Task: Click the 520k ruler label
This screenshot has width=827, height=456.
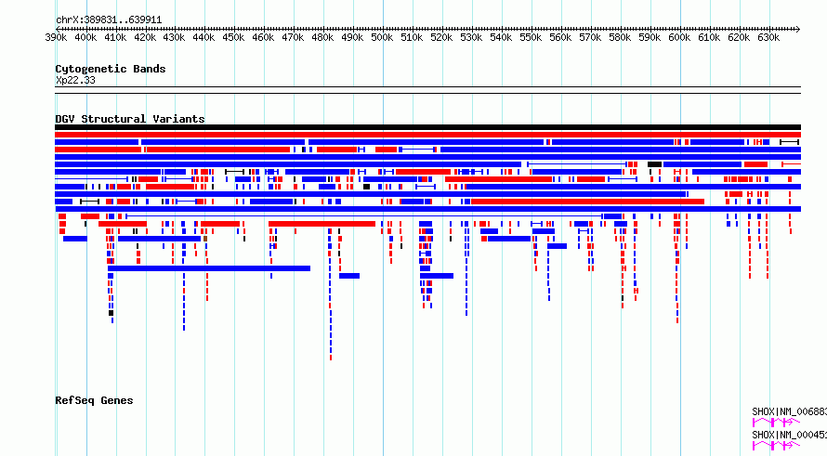Action: [x=441, y=38]
